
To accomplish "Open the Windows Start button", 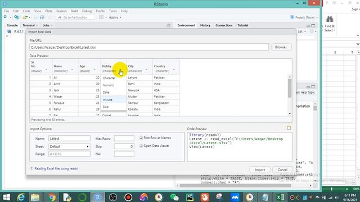I will [x=6, y=197].
